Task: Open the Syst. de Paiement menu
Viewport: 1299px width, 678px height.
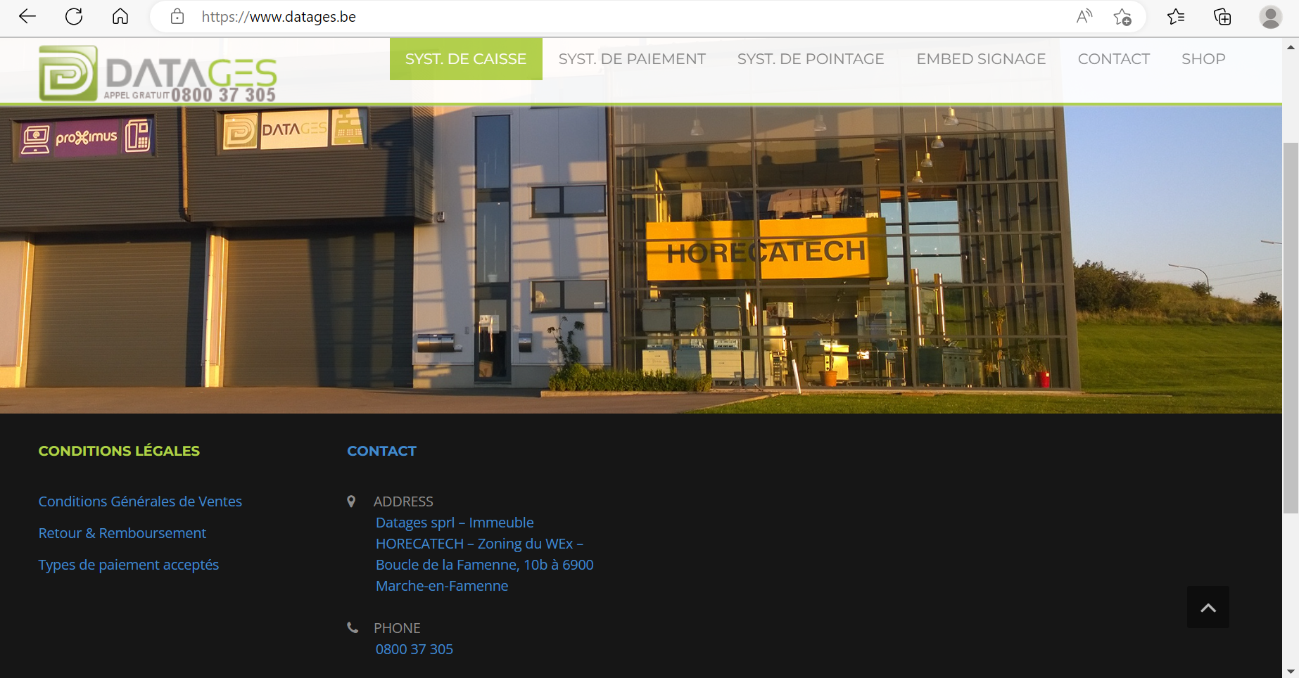Action: (632, 59)
